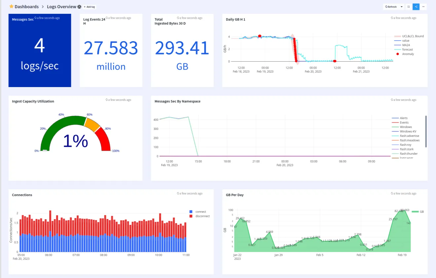Toggle the forecast legend entry

click(403, 49)
